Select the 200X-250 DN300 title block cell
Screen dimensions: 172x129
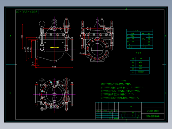point(153,116)
